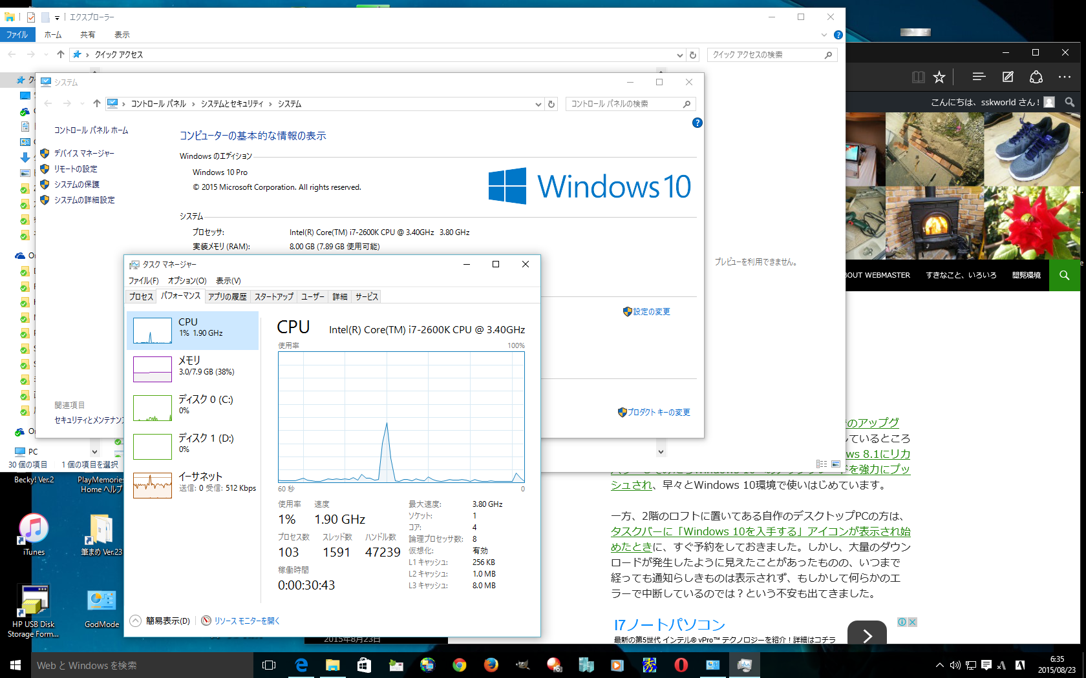
Task: Select ディスク 0 (C:) performance item
Action: pos(193,408)
